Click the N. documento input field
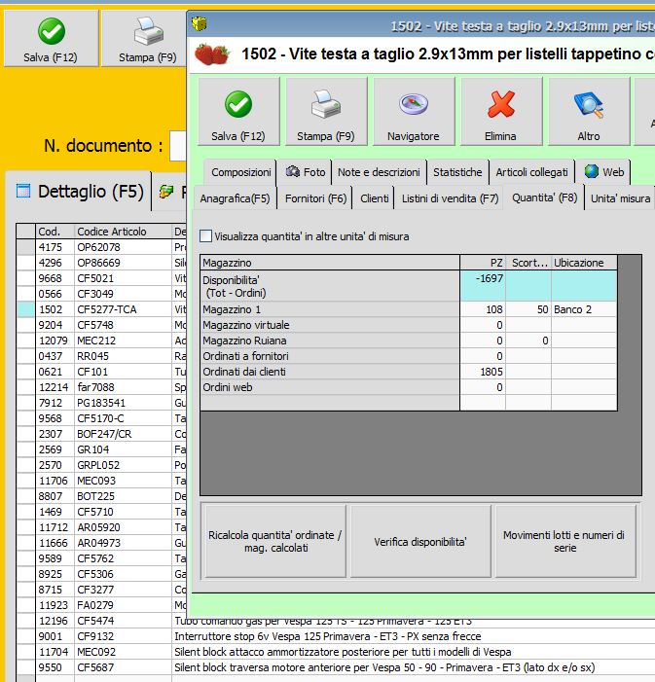The height and width of the screenshot is (682, 655). pos(178,145)
